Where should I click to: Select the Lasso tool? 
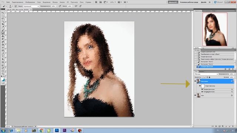pyautogui.click(x=3, y=18)
